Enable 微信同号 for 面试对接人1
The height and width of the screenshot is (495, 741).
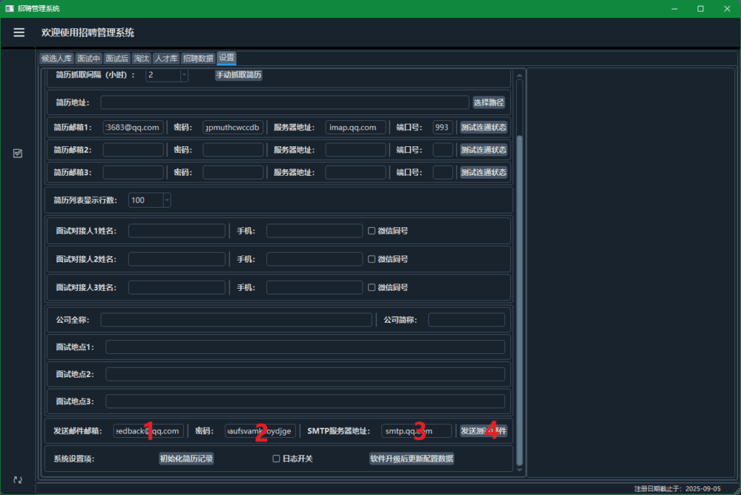tap(372, 231)
